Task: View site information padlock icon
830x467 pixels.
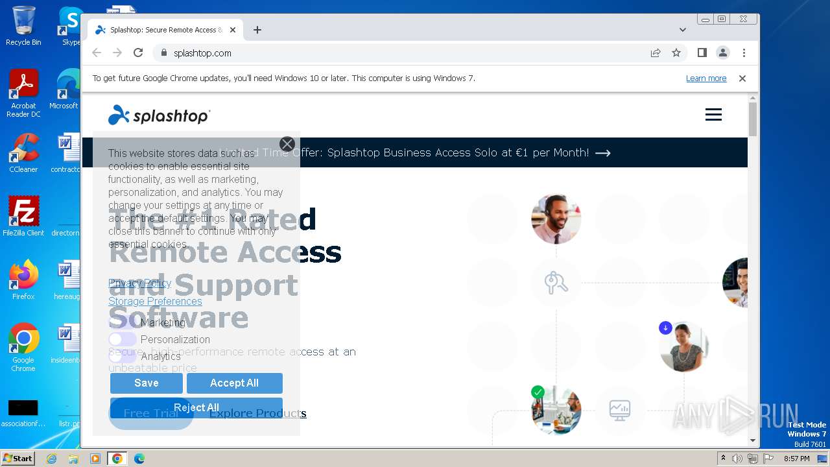Action: click(x=163, y=53)
